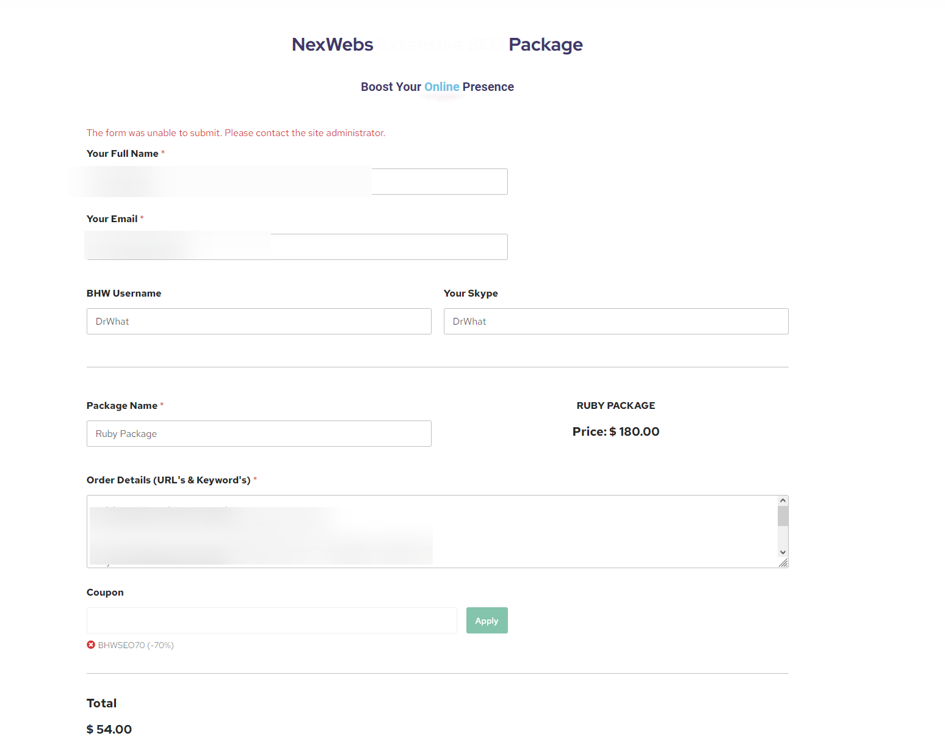This screenshot has width=945, height=747.
Task: Apply the coupon code
Action: pyautogui.click(x=487, y=621)
